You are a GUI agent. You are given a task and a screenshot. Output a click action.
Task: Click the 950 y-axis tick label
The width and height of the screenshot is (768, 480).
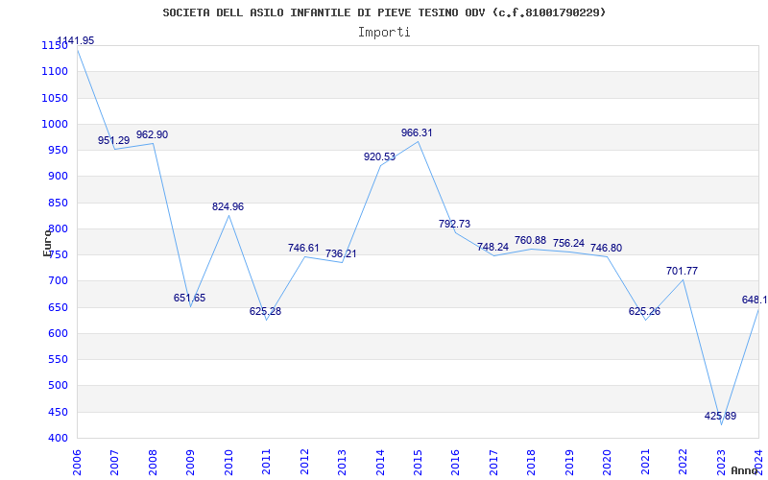pyautogui.click(x=58, y=150)
